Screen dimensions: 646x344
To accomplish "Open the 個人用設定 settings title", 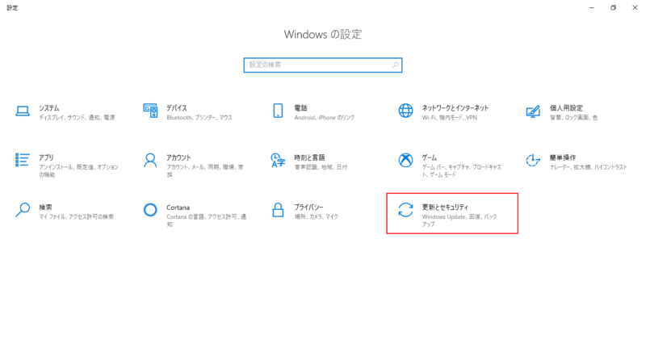I will (x=566, y=108).
